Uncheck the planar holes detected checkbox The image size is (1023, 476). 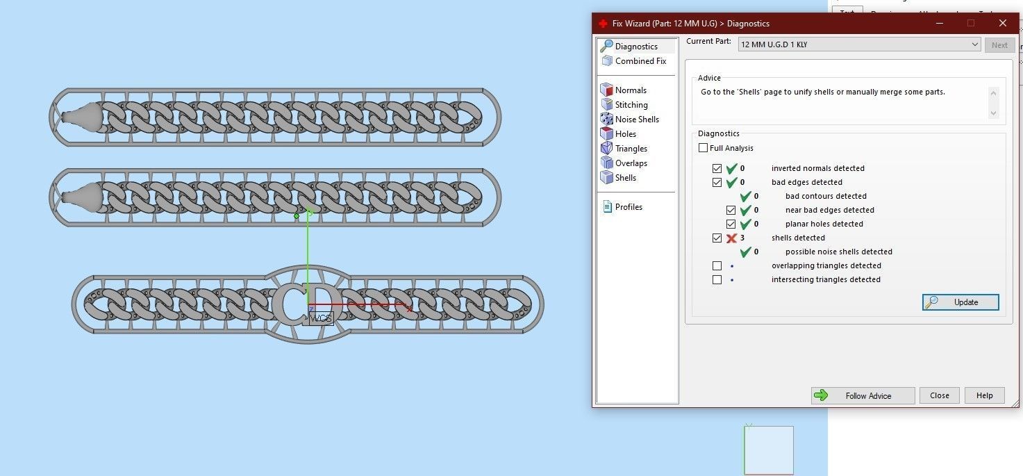(x=731, y=224)
